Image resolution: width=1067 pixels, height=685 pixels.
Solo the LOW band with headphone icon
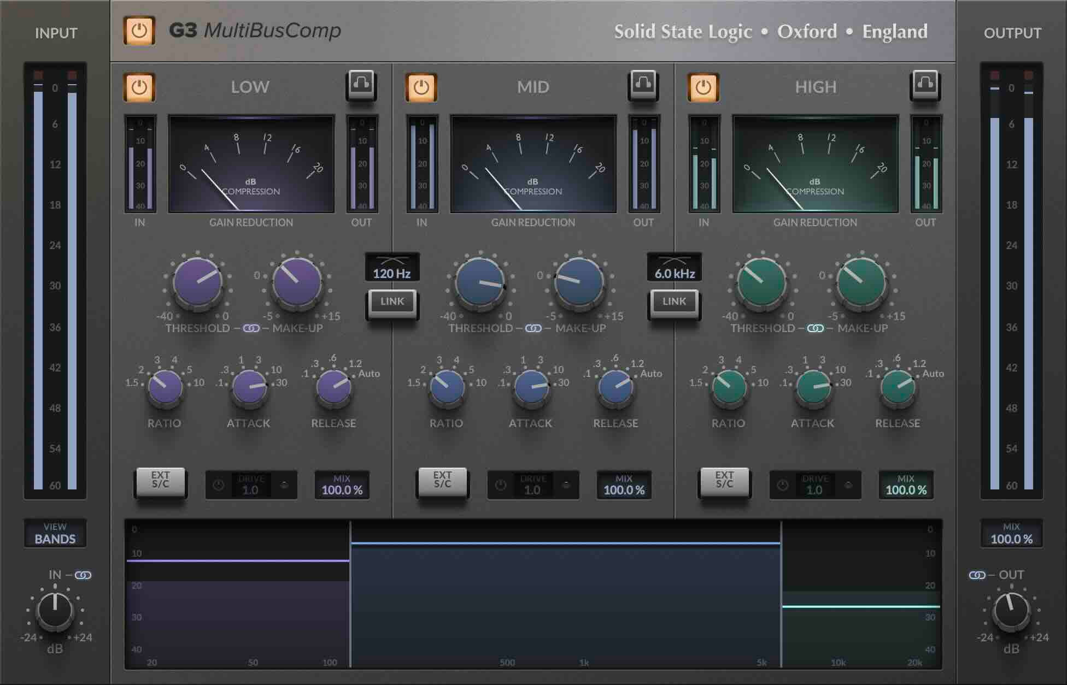[361, 85]
